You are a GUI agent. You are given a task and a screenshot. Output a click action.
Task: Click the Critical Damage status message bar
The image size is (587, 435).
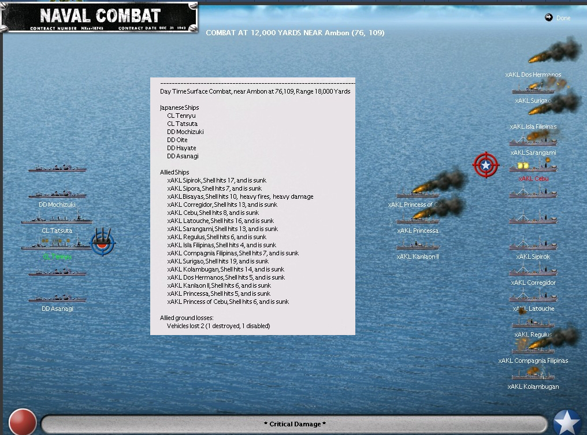pos(295,424)
